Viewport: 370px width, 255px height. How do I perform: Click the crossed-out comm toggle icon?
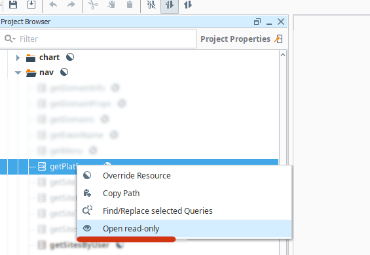tap(151, 4)
